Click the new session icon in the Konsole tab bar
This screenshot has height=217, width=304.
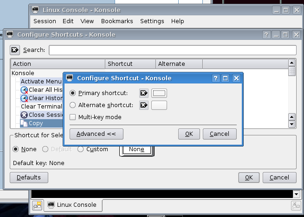pos(37,205)
